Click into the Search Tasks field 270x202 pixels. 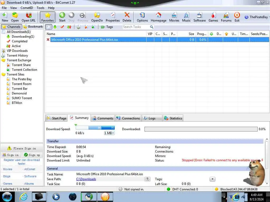[136, 27]
